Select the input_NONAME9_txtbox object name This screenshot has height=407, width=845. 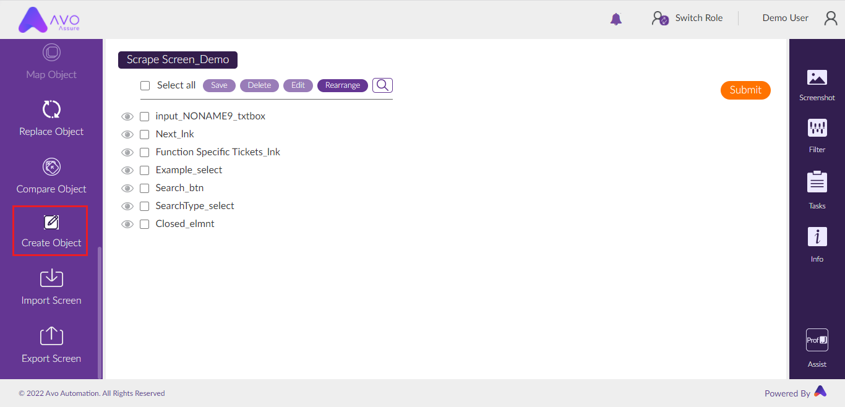[210, 116]
